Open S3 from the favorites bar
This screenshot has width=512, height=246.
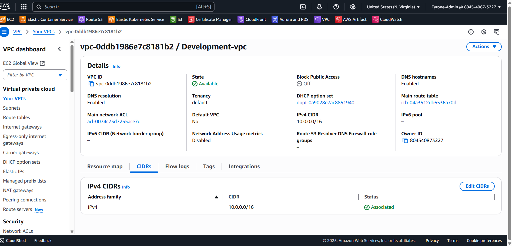176,19
